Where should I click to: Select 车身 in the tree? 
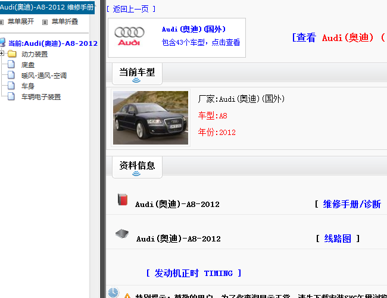tap(28, 86)
